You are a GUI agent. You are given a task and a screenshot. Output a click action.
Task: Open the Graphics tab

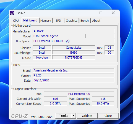(72, 21)
